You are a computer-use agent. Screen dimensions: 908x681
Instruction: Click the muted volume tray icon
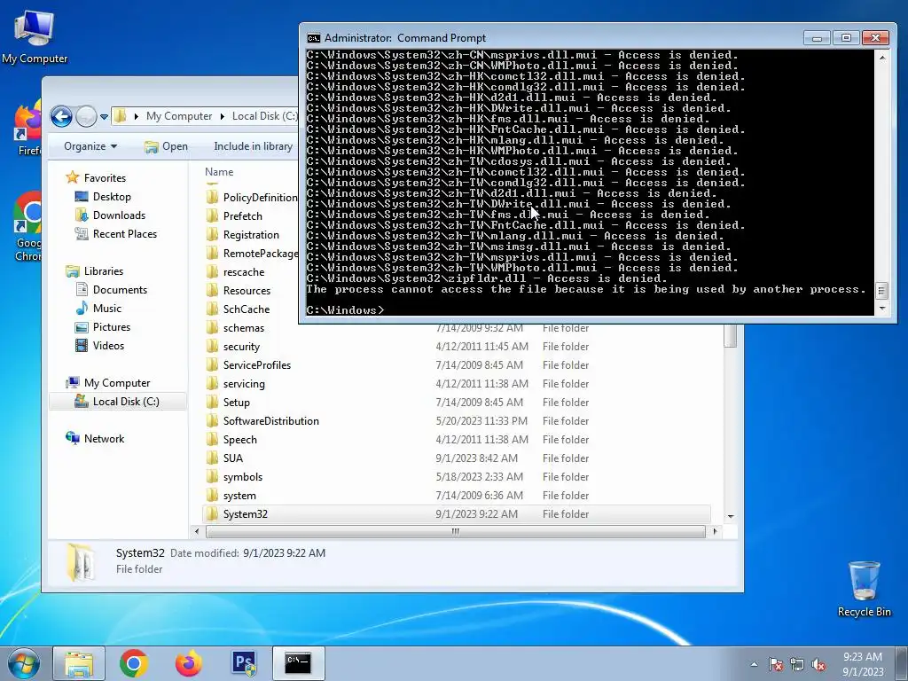818,665
